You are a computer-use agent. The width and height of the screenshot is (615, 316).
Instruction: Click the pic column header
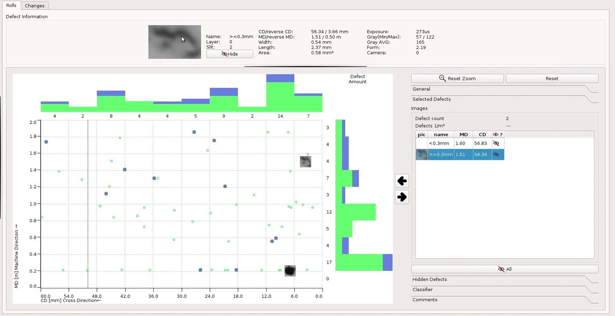point(422,135)
